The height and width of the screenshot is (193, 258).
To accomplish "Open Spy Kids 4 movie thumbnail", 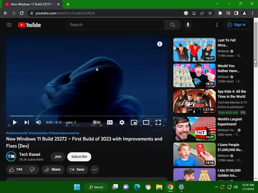I will coord(194,101).
